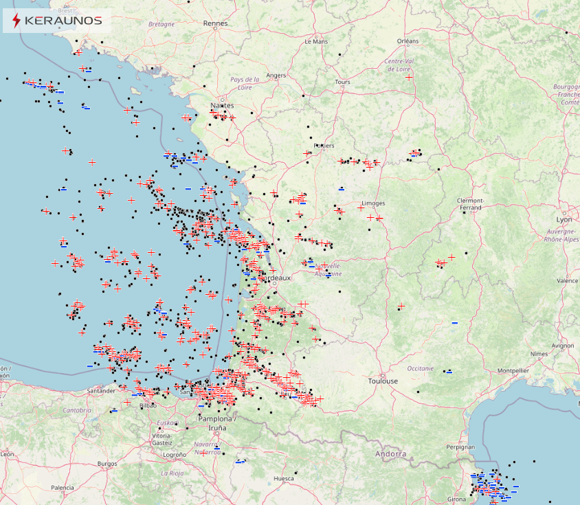Click a red cross marker east of Bordeaux
The width and height of the screenshot is (580, 505).
tap(300, 302)
